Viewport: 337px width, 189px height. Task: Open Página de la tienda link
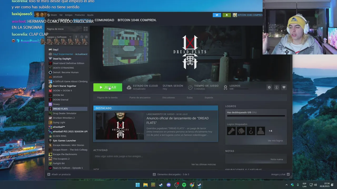pos(107,98)
